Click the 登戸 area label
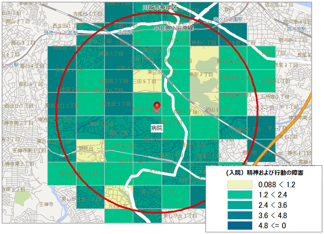The width and height of the screenshot is (324, 234). pyautogui.click(x=229, y=9)
